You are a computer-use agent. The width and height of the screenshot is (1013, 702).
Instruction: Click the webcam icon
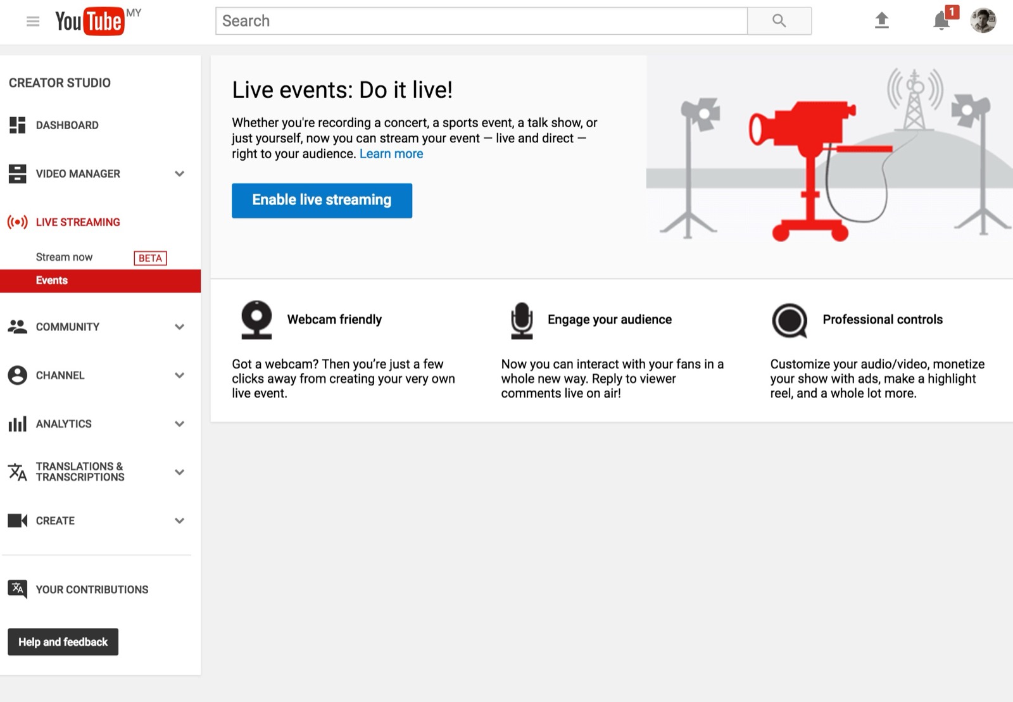[x=256, y=320]
